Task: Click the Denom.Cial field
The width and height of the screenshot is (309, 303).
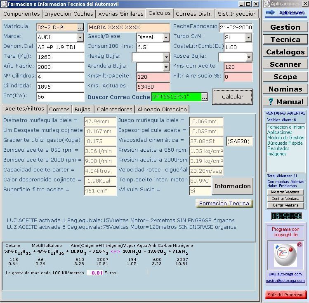Action: [60, 47]
